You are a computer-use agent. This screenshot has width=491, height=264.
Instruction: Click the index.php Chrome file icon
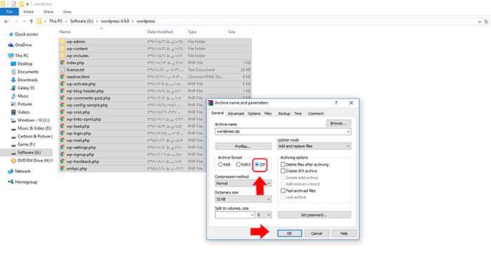[62, 62]
